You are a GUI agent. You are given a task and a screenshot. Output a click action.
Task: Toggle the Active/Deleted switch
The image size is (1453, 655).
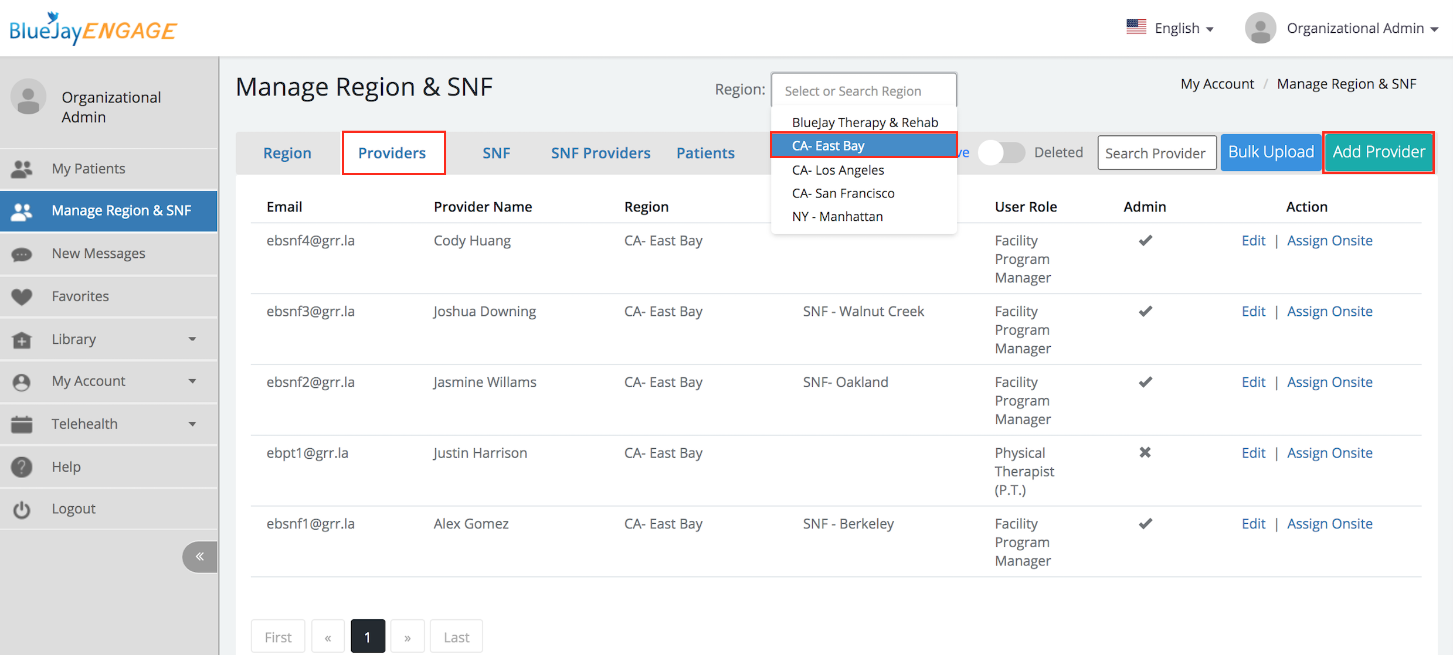point(1002,153)
